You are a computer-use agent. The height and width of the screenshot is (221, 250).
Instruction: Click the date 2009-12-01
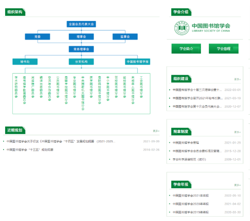pos(233,159)
